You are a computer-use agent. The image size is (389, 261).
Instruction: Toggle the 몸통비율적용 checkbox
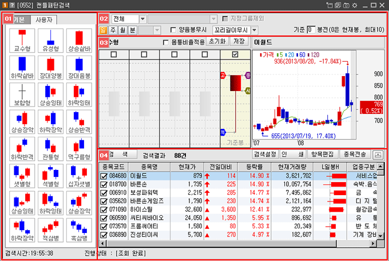click(x=166, y=42)
